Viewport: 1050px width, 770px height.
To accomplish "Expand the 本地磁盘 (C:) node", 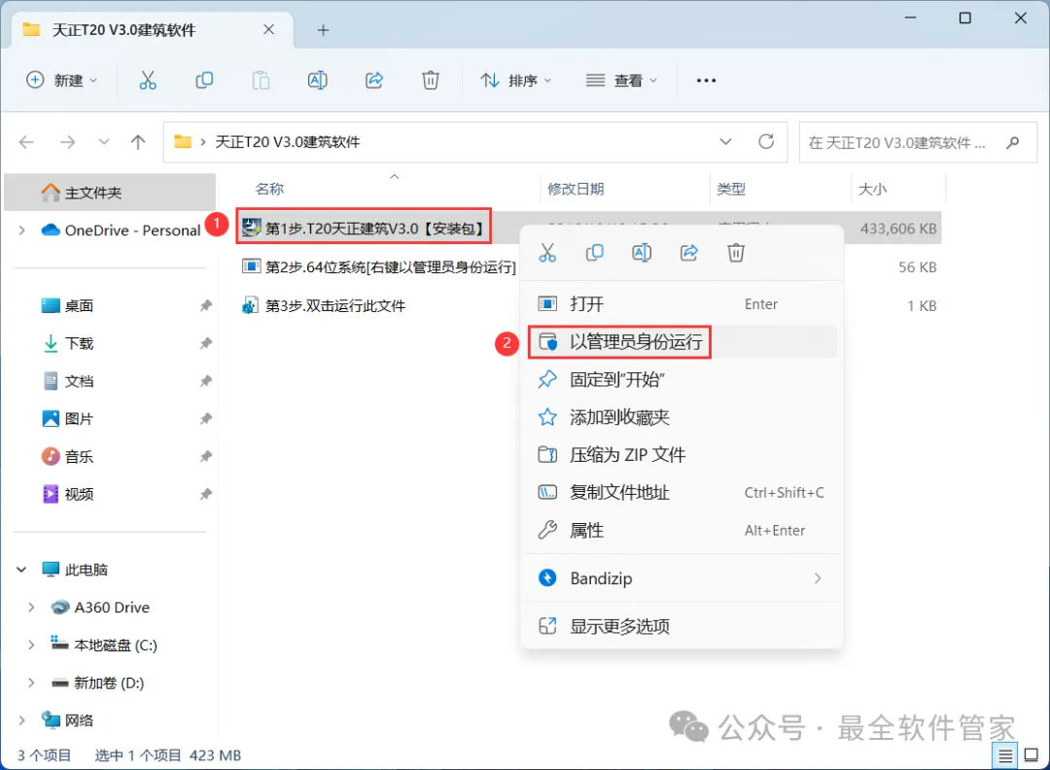I will (31, 645).
